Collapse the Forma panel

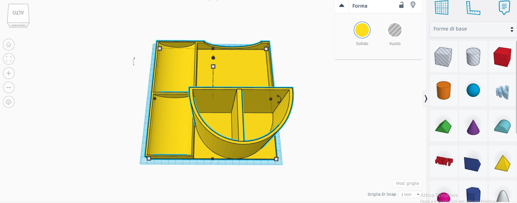342,6
